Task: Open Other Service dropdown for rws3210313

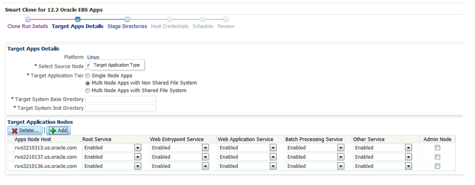Action: click(408, 148)
